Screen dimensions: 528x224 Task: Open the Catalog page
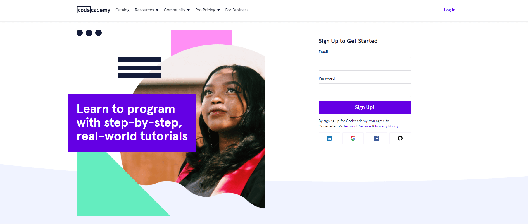coord(122,10)
